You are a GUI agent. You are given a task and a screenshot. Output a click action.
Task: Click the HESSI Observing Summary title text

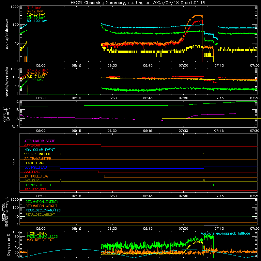tap(138, 3)
